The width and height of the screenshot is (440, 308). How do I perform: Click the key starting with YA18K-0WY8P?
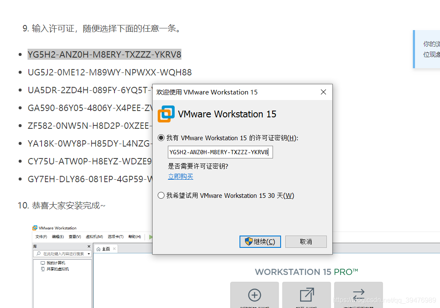coord(90,143)
